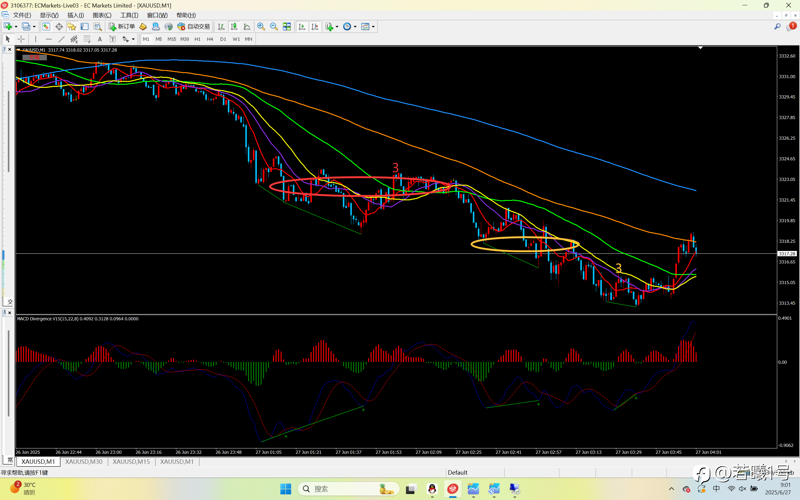Open a new chart window

[x=7, y=27]
